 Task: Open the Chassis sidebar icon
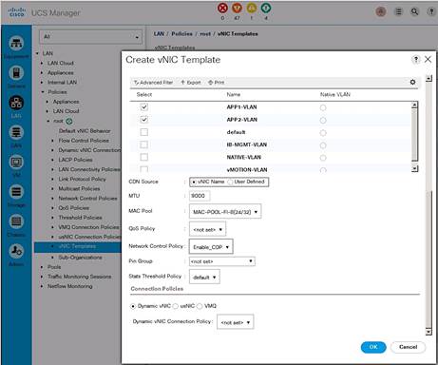[16, 221]
